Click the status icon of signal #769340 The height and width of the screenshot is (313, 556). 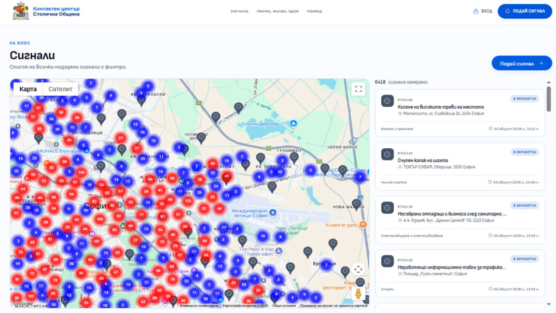pos(387,101)
